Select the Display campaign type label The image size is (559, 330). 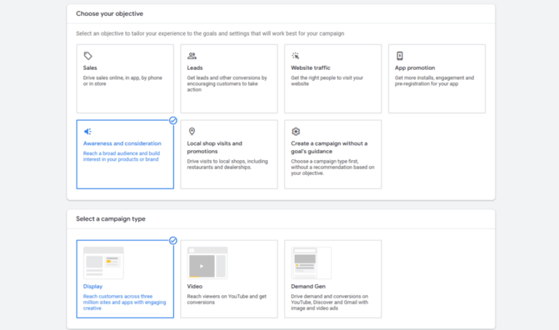92,286
